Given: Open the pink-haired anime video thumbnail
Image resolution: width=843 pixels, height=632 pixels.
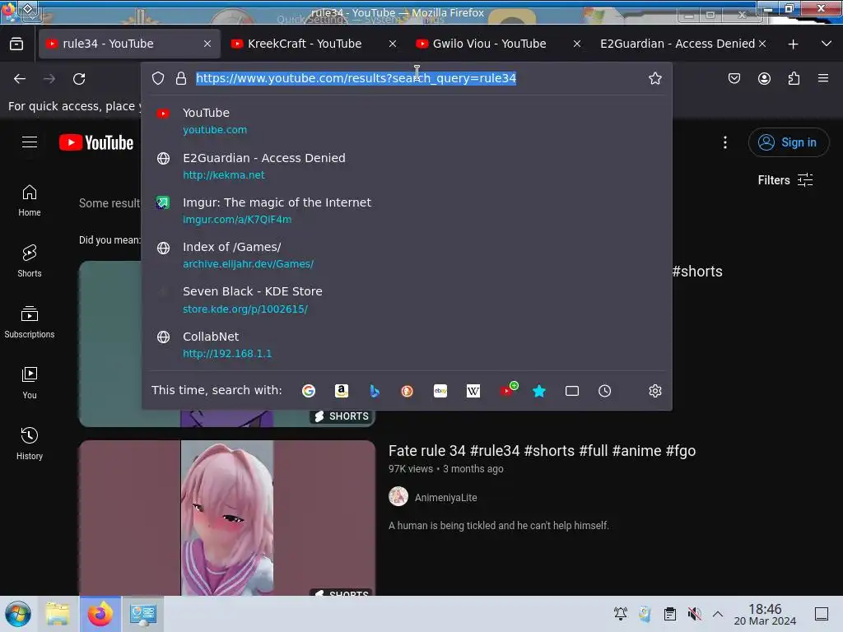Looking at the screenshot, I should point(227,518).
